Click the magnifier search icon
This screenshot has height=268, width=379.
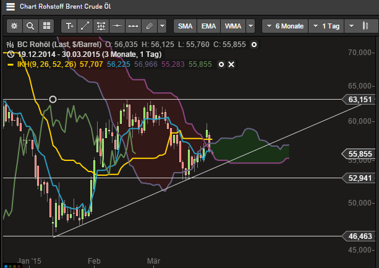click(x=30, y=27)
